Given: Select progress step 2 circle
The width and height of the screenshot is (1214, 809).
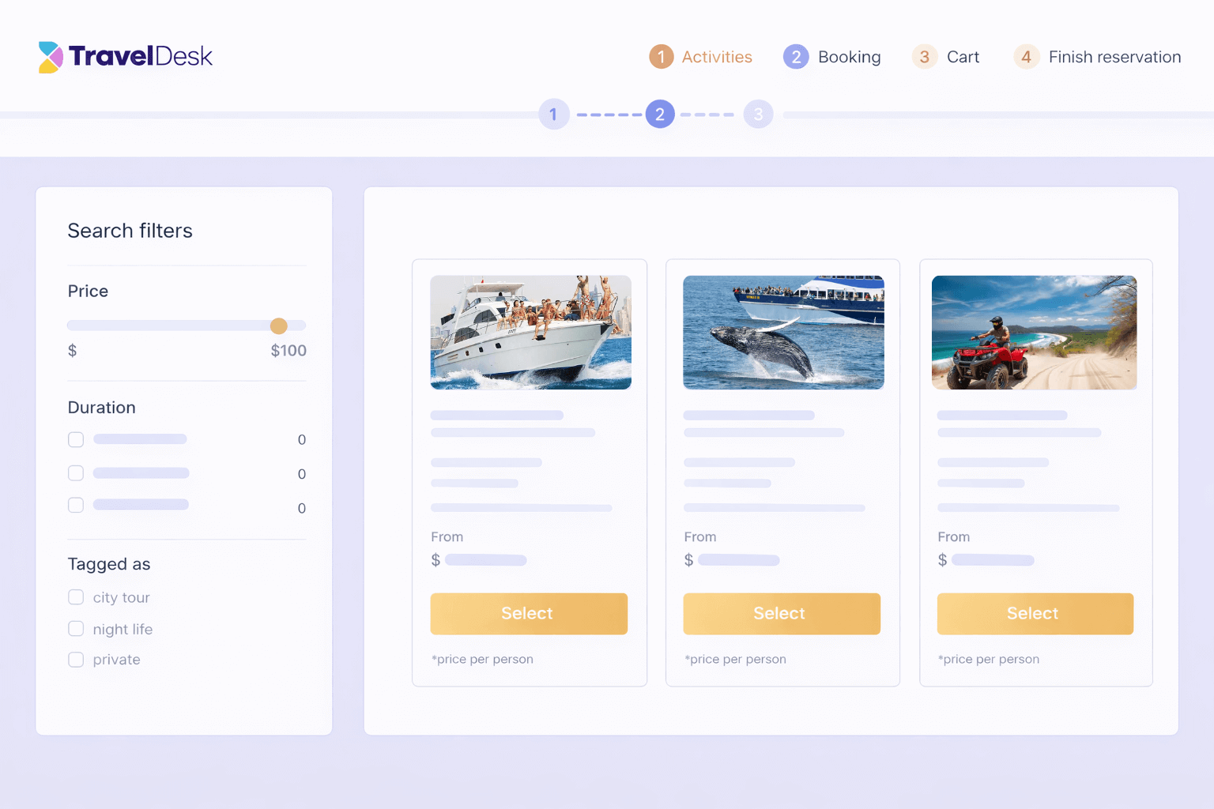Looking at the screenshot, I should point(660,115).
